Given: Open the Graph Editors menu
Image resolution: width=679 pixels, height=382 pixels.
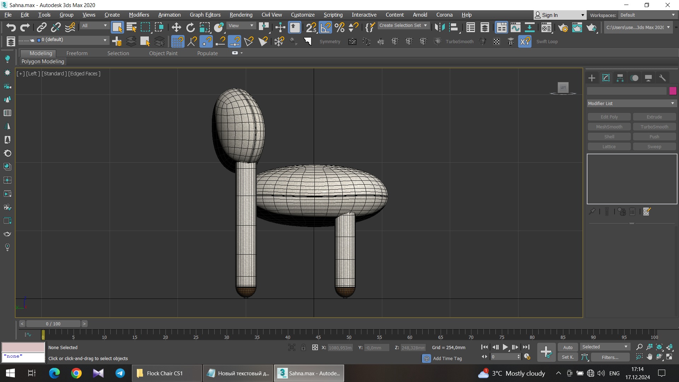Looking at the screenshot, I should [x=205, y=15].
